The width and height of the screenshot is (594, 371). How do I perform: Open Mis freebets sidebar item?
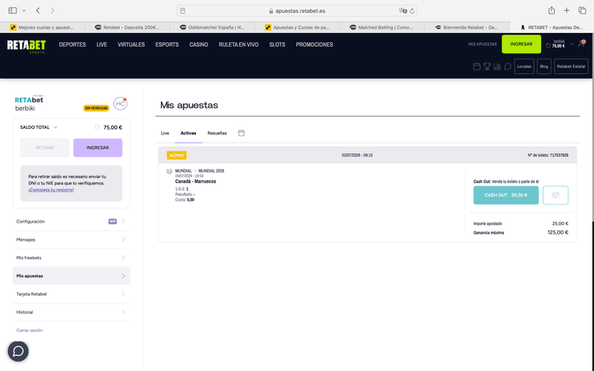[71, 258]
